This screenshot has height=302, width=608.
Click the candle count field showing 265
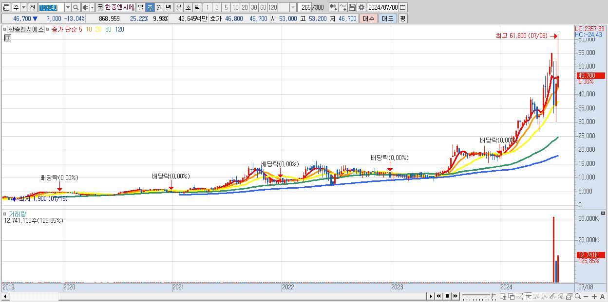click(304, 7)
